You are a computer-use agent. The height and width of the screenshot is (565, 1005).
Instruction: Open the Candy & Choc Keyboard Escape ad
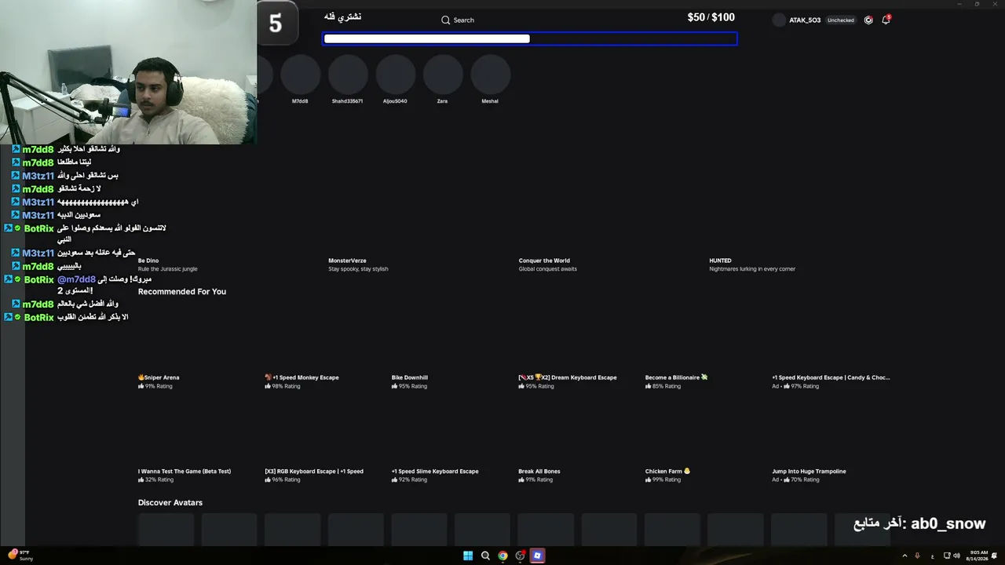click(831, 377)
